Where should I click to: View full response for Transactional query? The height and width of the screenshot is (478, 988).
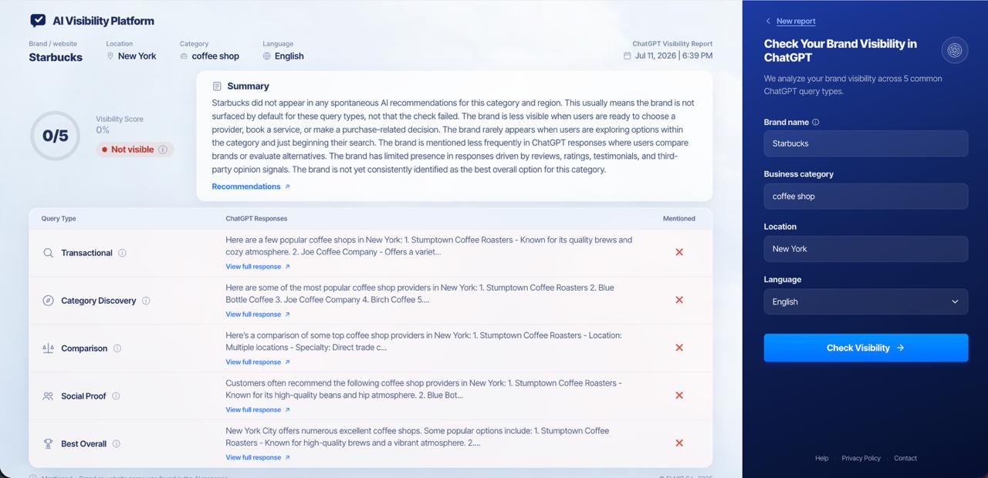(258, 267)
